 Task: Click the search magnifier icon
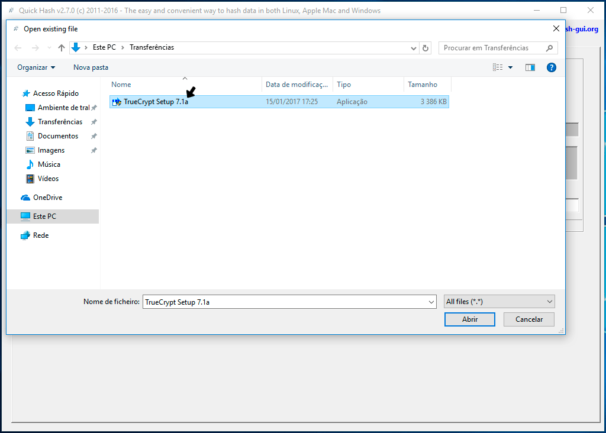click(x=550, y=48)
